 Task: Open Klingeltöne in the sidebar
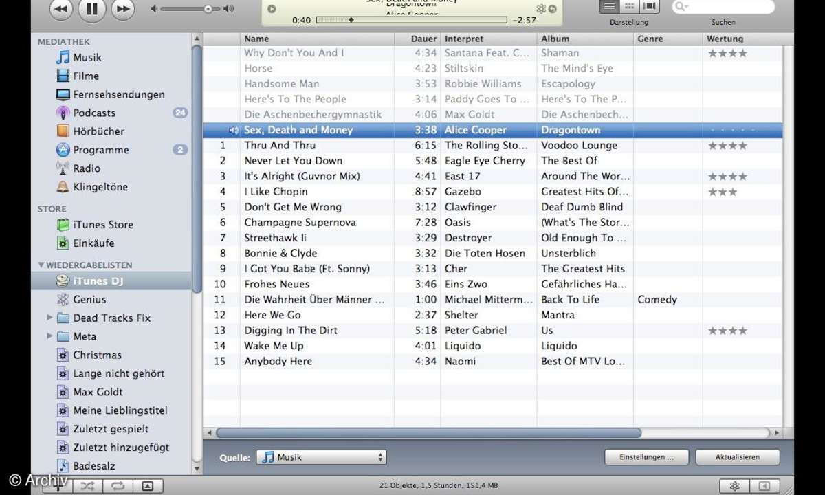[100, 187]
